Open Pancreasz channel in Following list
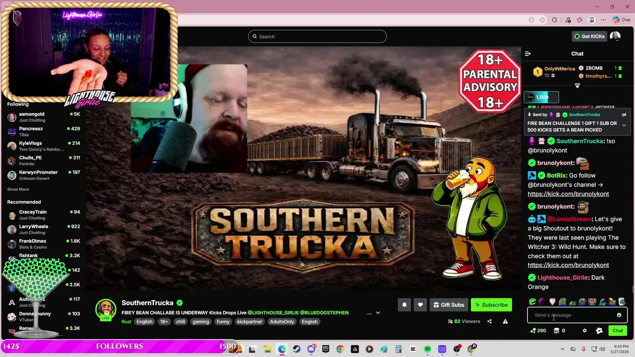This screenshot has height=357, width=635. pyautogui.click(x=44, y=131)
